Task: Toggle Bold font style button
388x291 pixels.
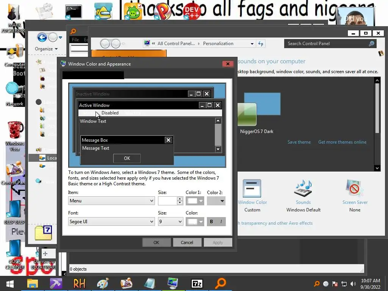Action: 211,222
